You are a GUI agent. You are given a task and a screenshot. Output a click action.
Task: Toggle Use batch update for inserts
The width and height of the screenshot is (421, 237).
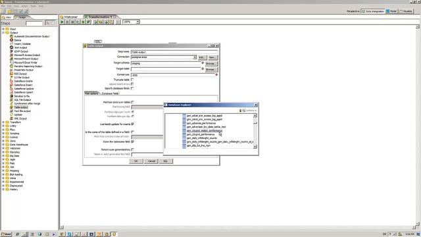(133, 124)
